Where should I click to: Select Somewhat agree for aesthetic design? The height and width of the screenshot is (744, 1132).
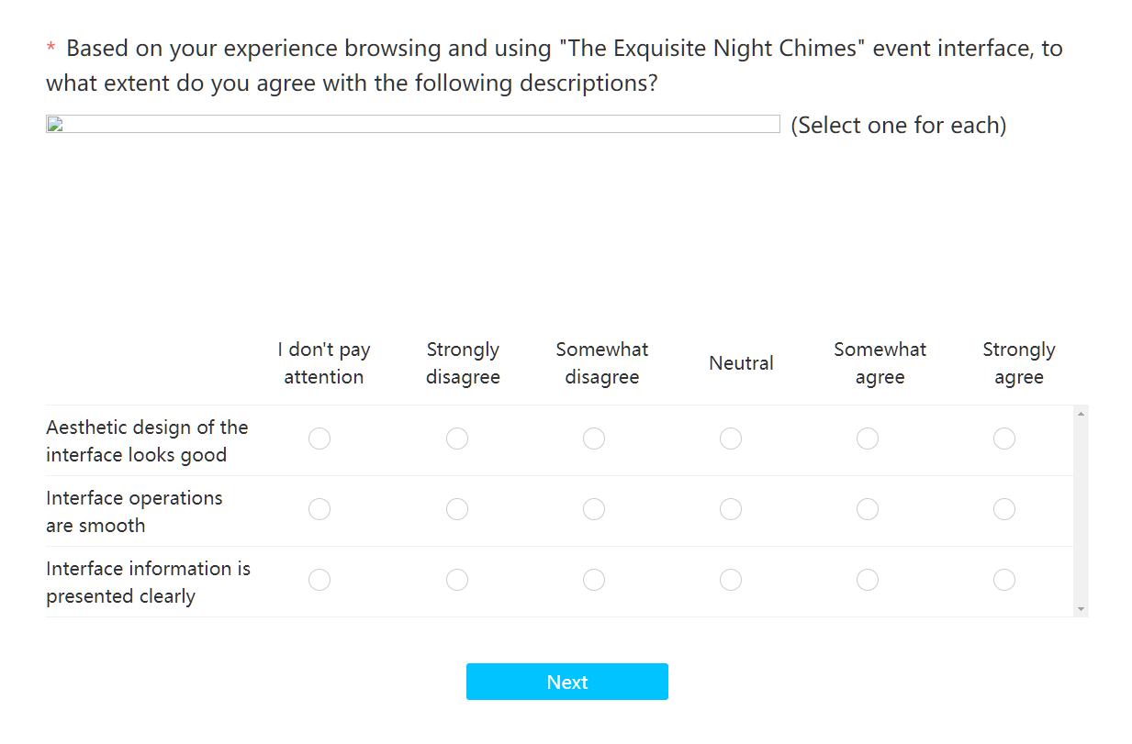[867, 439]
